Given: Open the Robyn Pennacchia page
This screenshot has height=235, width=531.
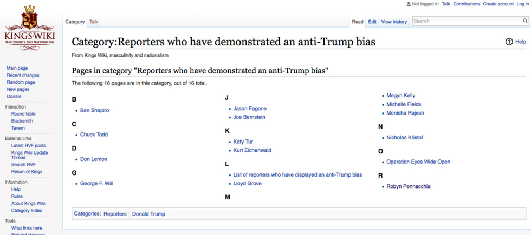Looking at the screenshot, I should point(409,186).
